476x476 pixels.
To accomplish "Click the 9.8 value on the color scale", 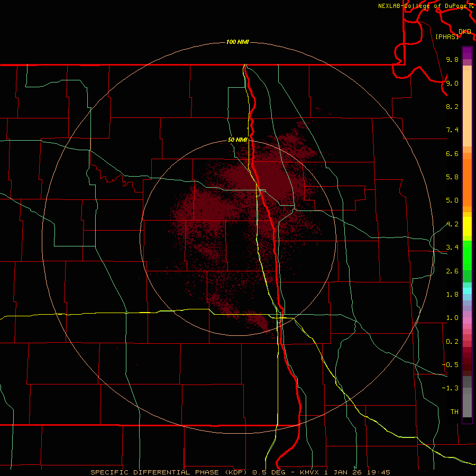I will [452, 59].
